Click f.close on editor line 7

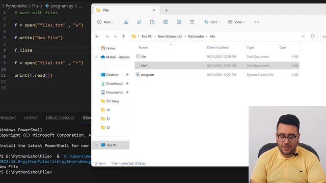tap(23, 50)
